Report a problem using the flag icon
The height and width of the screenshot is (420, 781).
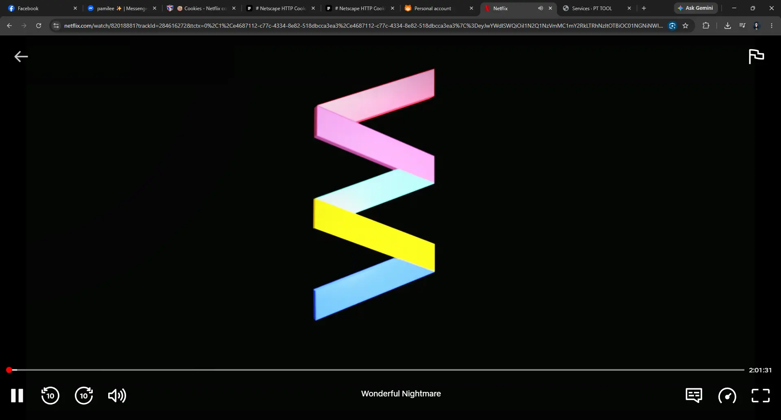click(x=757, y=56)
